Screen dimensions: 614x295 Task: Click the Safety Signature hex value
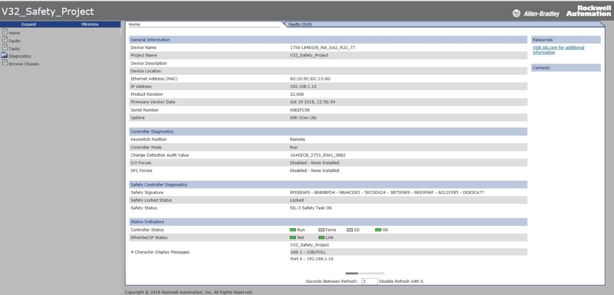pos(387,193)
